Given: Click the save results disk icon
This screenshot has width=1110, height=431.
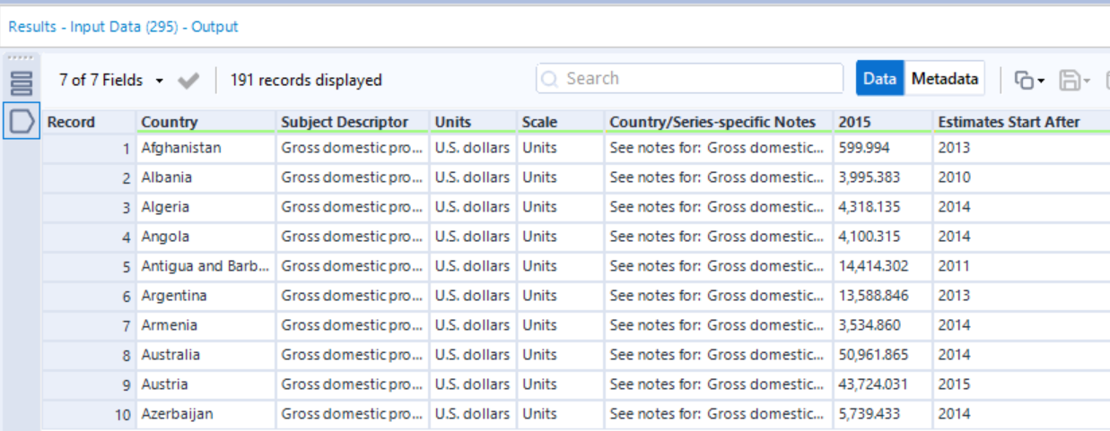Looking at the screenshot, I should pyautogui.click(x=1069, y=80).
